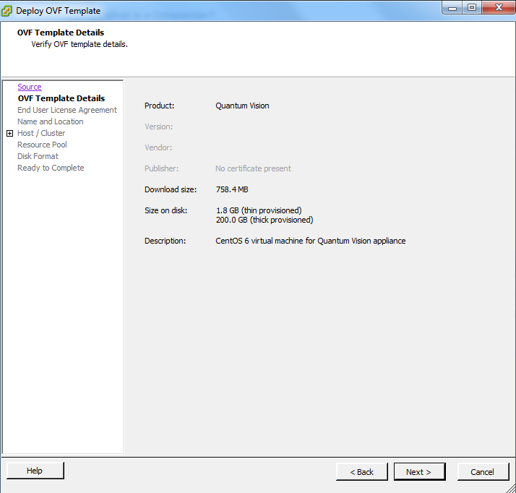Click the Quantum Vision product value
Screen dimensions: 516x493
tap(242, 106)
